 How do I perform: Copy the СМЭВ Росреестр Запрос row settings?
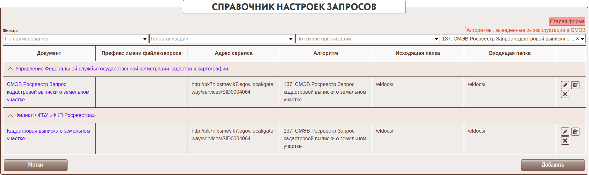point(575,85)
